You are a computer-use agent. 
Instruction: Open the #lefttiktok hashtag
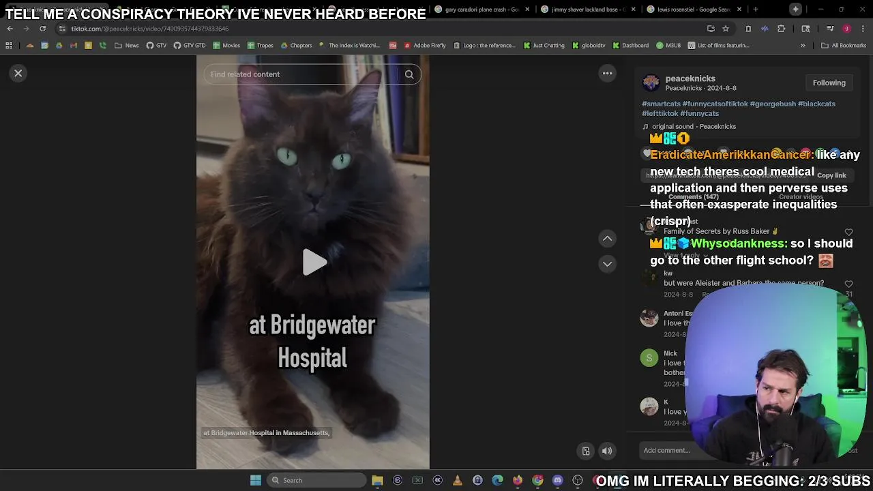tap(660, 113)
